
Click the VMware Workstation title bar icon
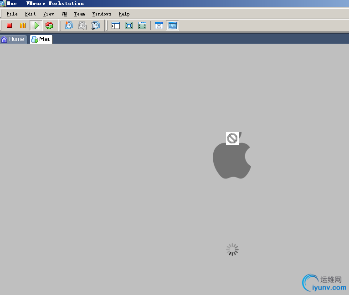(x=3, y=3)
